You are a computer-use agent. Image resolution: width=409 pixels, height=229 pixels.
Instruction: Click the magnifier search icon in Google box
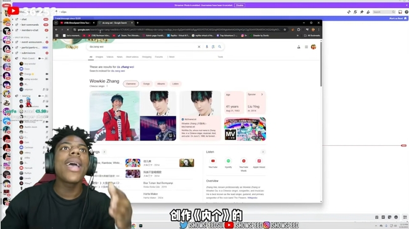coord(220,47)
